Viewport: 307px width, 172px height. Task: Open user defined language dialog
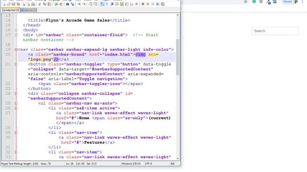coord(117,4)
